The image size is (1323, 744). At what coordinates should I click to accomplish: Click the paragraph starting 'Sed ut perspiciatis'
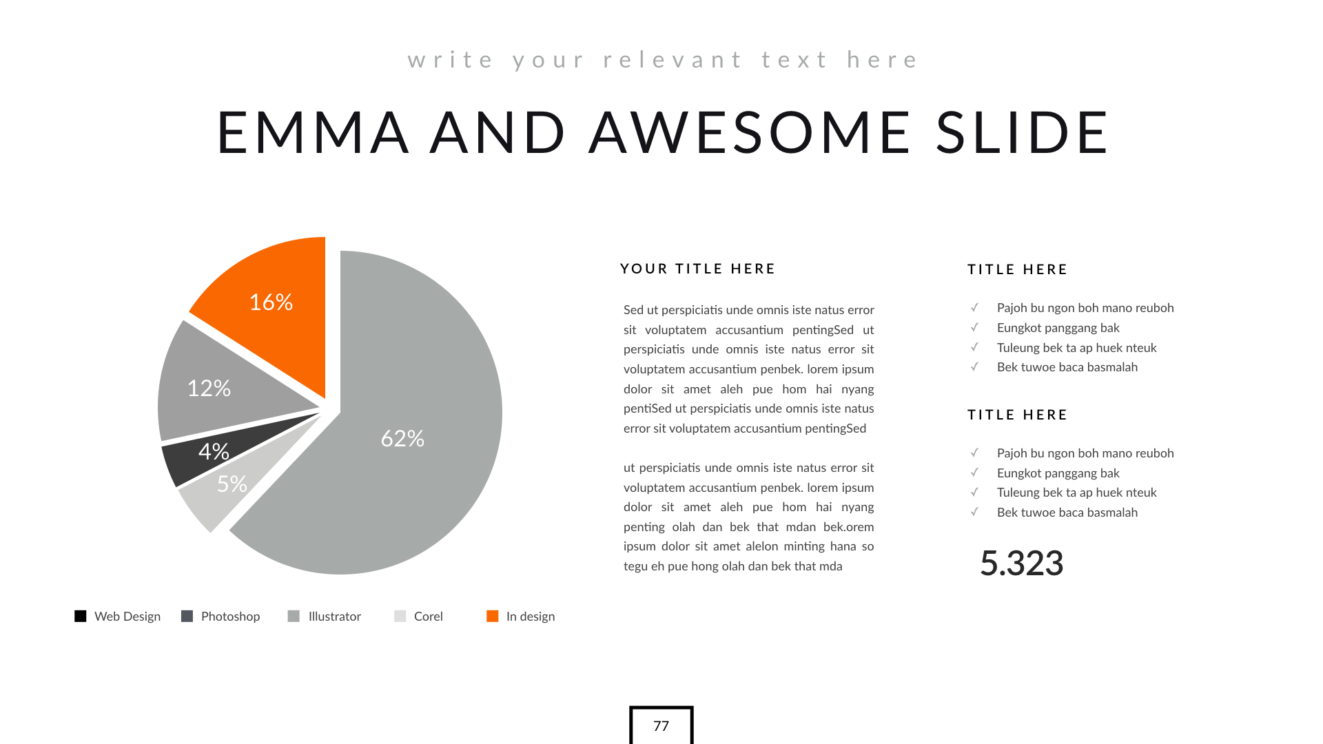[748, 369]
